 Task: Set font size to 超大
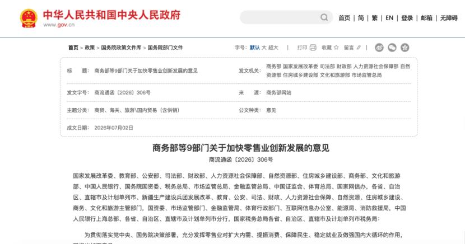(273, 48)
